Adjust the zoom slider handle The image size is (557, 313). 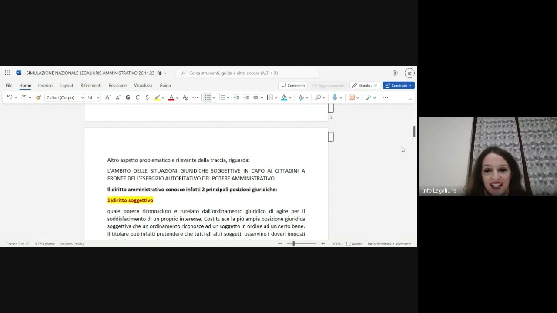click(293, 244)
